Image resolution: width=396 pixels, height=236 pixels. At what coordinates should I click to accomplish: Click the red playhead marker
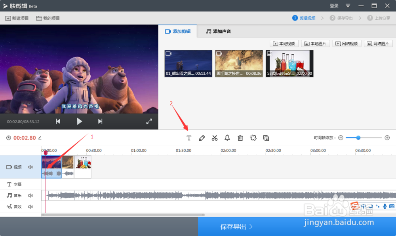point(46,152)
